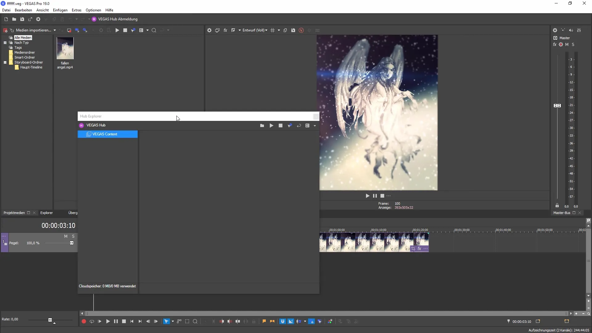Mute the Master bus with M button
This screenshot has height=333, width=592.
click(x=567, y=44)
